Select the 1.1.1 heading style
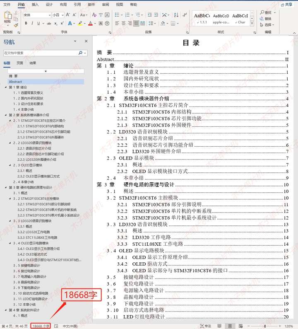Screen dimensions: 298x329 click(x=202, y=18)
